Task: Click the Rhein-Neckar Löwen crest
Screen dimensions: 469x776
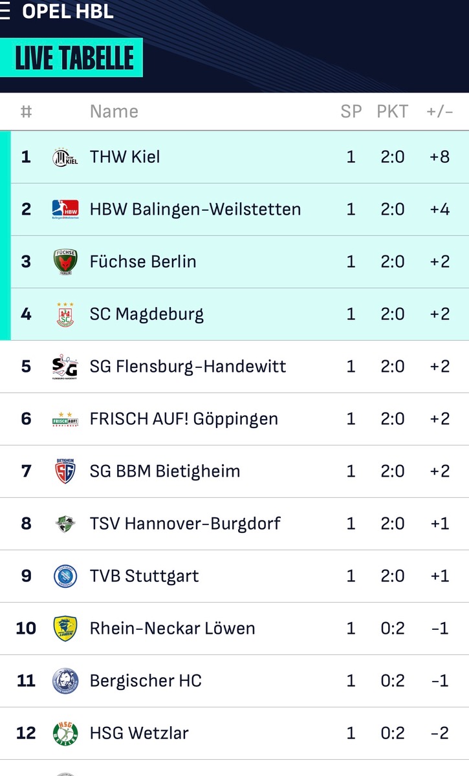Action: click(65, 629)
